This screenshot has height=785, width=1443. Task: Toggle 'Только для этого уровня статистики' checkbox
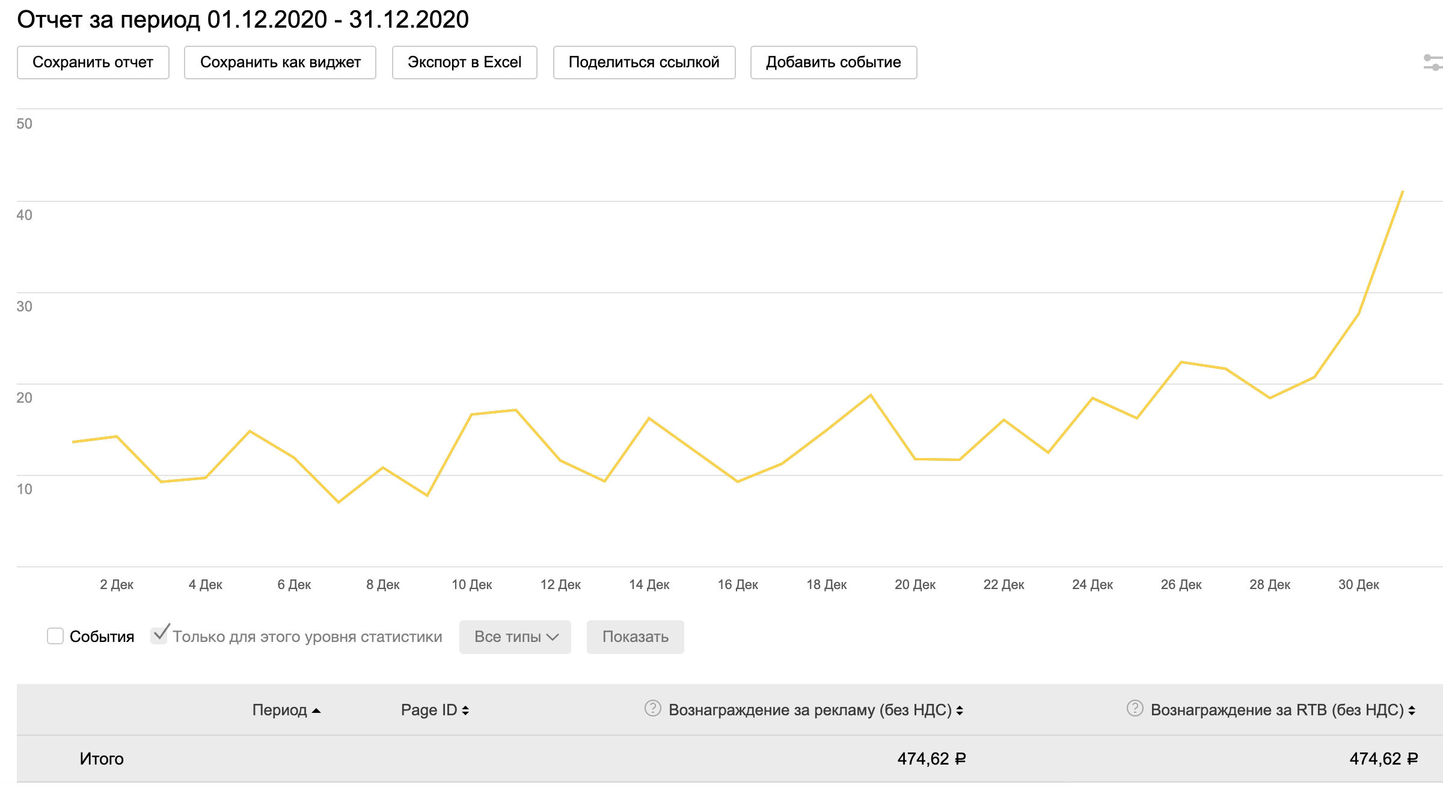[159, 635]
